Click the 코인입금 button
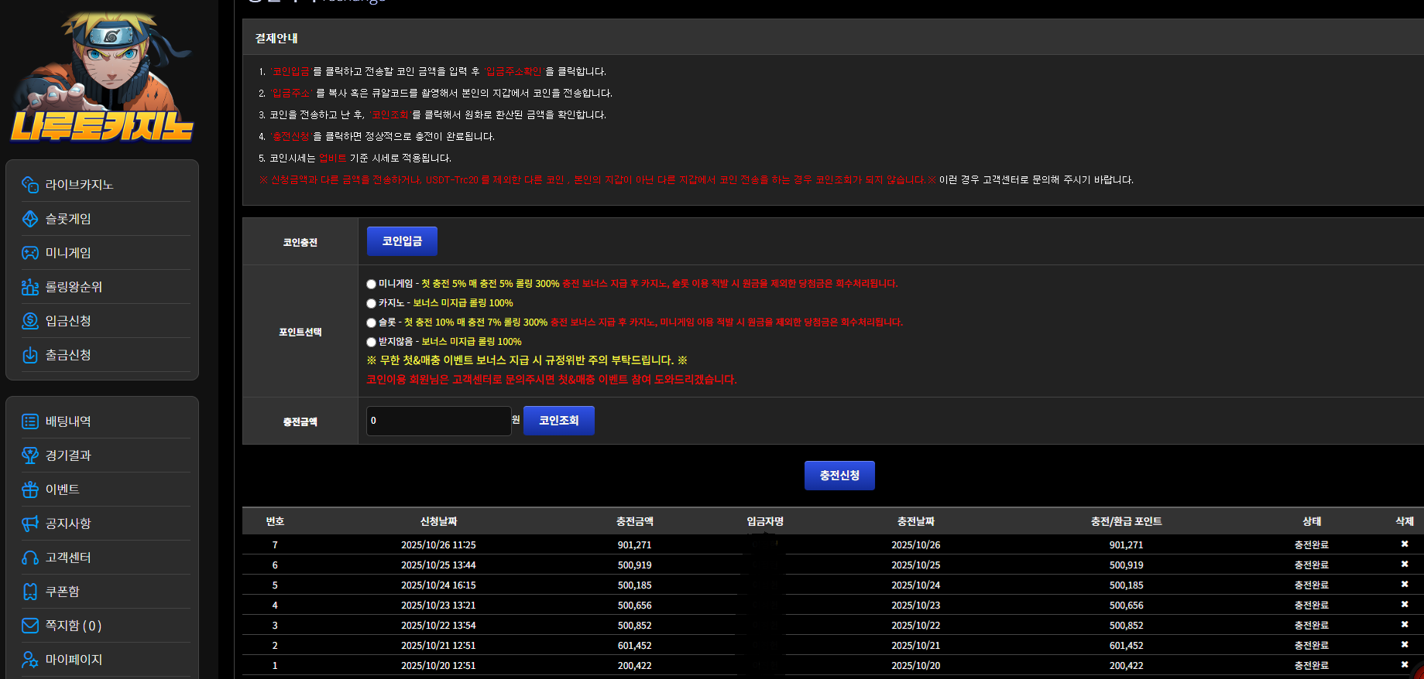1424x679 pixels. click(x=402, y=241)
